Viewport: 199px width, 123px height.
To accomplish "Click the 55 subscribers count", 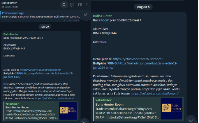I will 10,7.
